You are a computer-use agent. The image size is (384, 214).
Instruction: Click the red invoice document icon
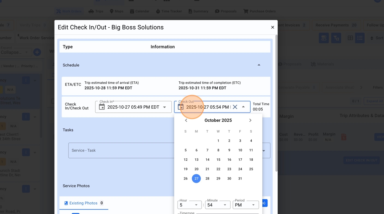click(344, 137)
